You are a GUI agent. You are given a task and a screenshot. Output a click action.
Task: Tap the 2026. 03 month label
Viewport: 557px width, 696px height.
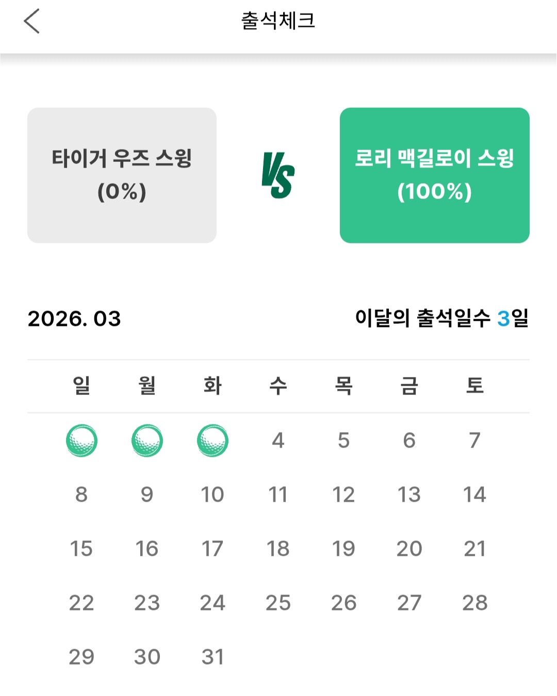(x=74, y=319)
